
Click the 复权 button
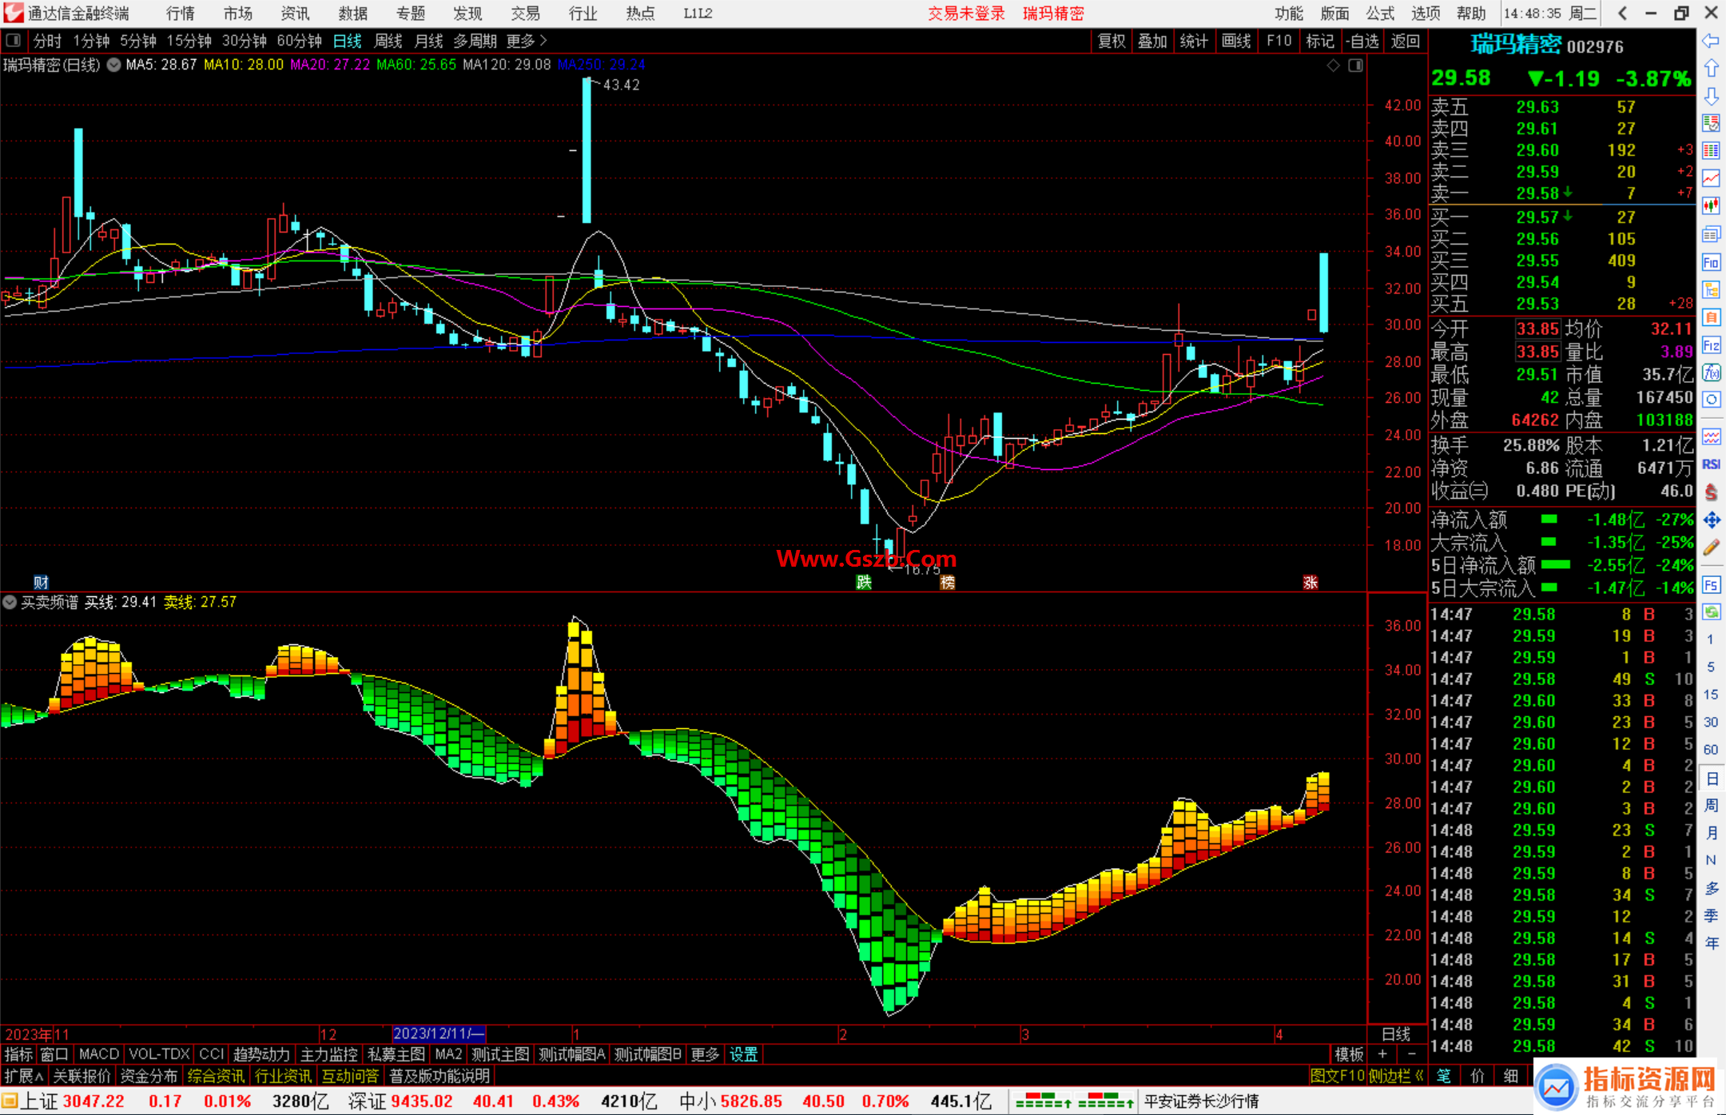pos(1112,40)
